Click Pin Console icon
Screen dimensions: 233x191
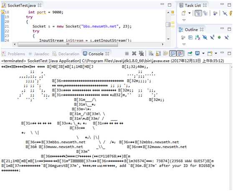pos(190,53)
